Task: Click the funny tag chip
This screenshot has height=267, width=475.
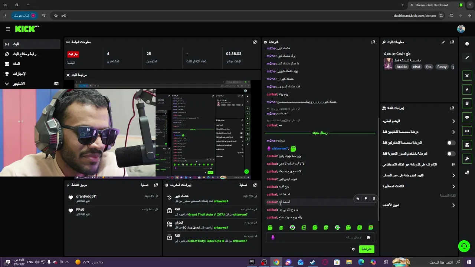Action: click(442, 67)
